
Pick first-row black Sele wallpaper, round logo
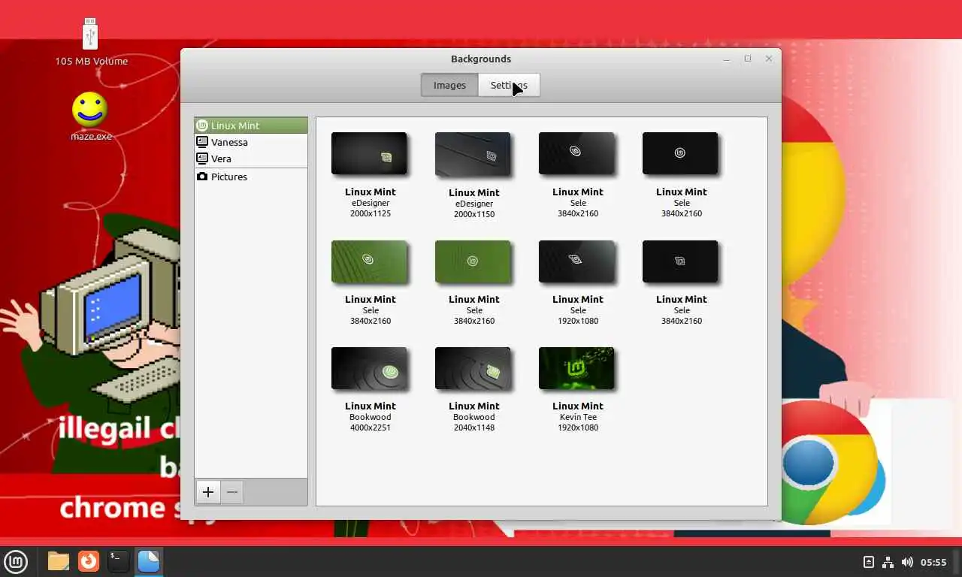680,153
